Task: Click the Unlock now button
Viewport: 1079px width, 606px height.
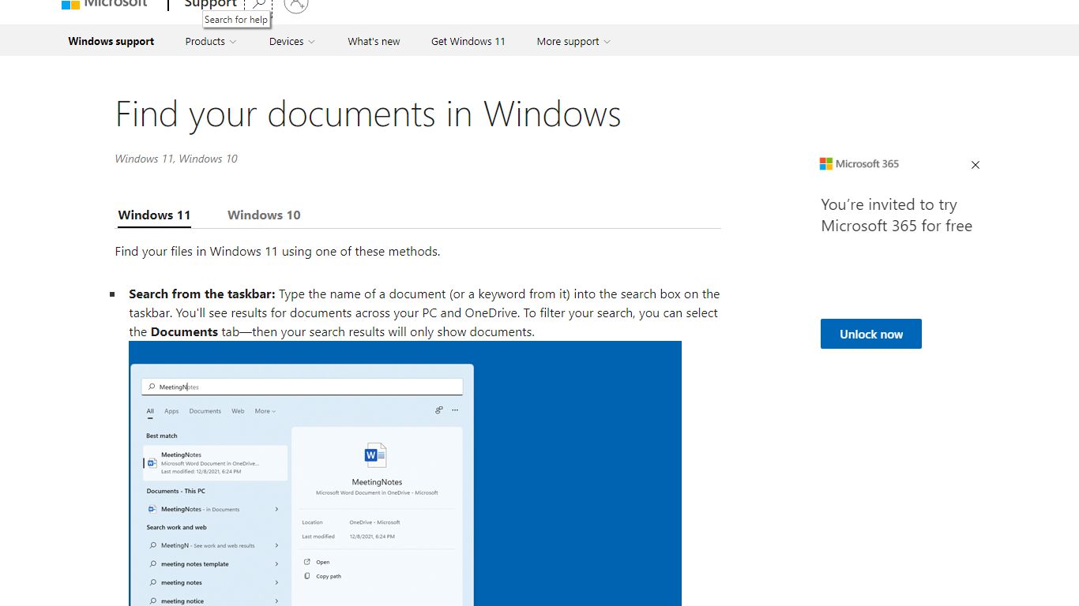Action: pos(871,334)
